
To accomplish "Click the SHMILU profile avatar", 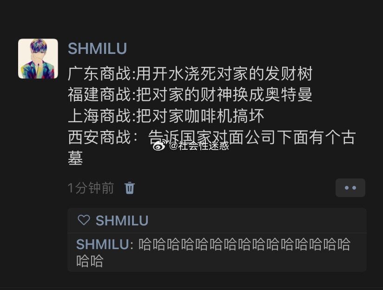I will tap(38, 59).
